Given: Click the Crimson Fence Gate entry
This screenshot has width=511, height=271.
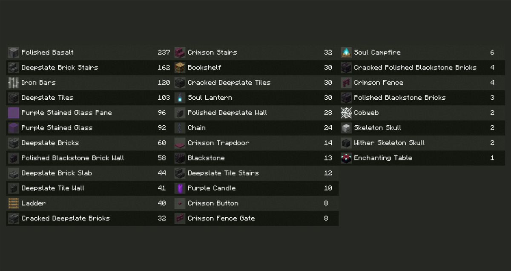Looking at the screenshot, I should [255, 218].
